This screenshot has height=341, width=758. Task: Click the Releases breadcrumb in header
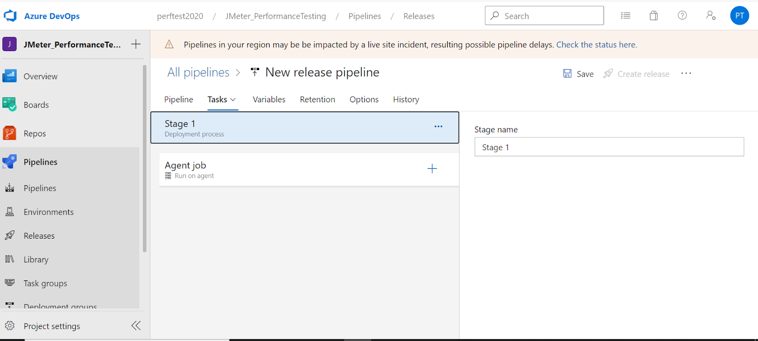coord(419,16)
